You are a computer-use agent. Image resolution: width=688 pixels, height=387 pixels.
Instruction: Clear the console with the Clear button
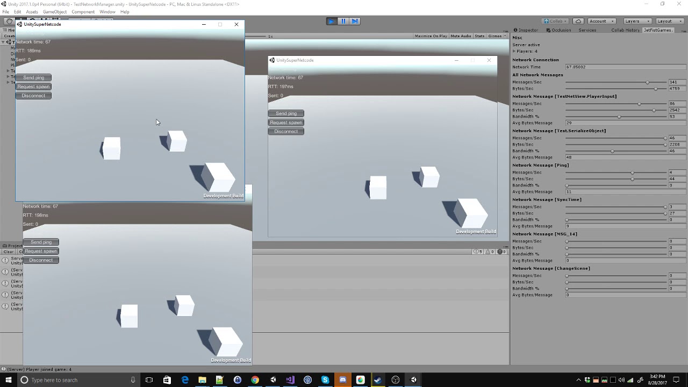(x=9, y=252)
